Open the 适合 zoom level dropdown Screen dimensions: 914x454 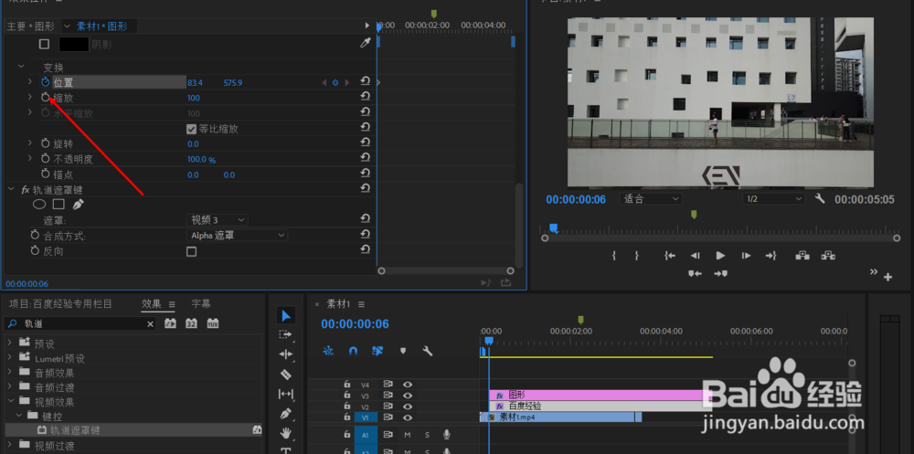(651, 199)
